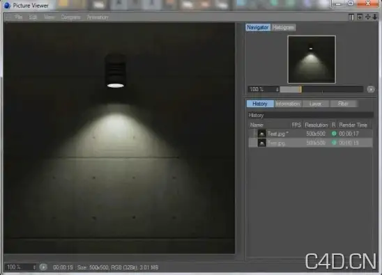Click thumbnail icon of 'Test.jpg *' row

click(x=262, y=134)
